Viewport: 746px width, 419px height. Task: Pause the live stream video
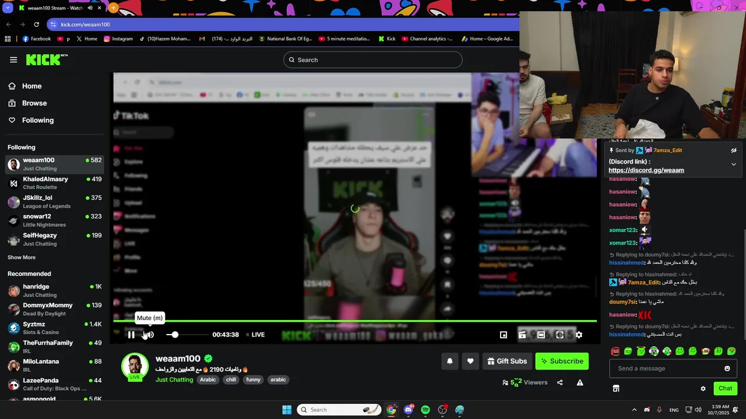tap(131, 335)
